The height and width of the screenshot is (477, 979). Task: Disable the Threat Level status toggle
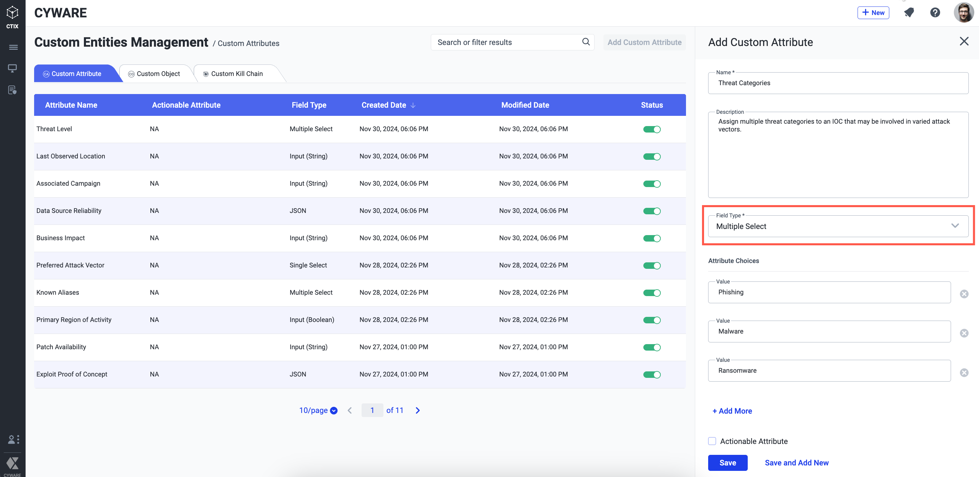click(x=652, y=129)
